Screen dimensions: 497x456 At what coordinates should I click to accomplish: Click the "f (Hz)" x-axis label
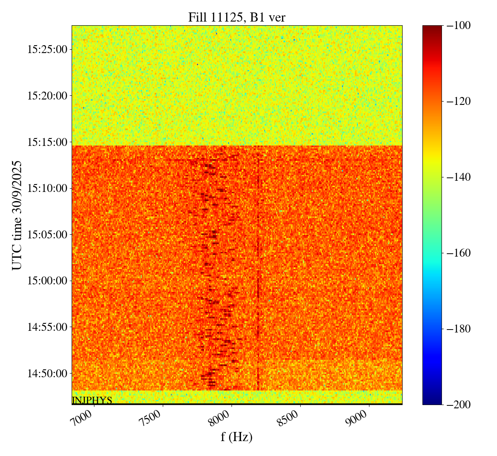(x=236, y=437)
